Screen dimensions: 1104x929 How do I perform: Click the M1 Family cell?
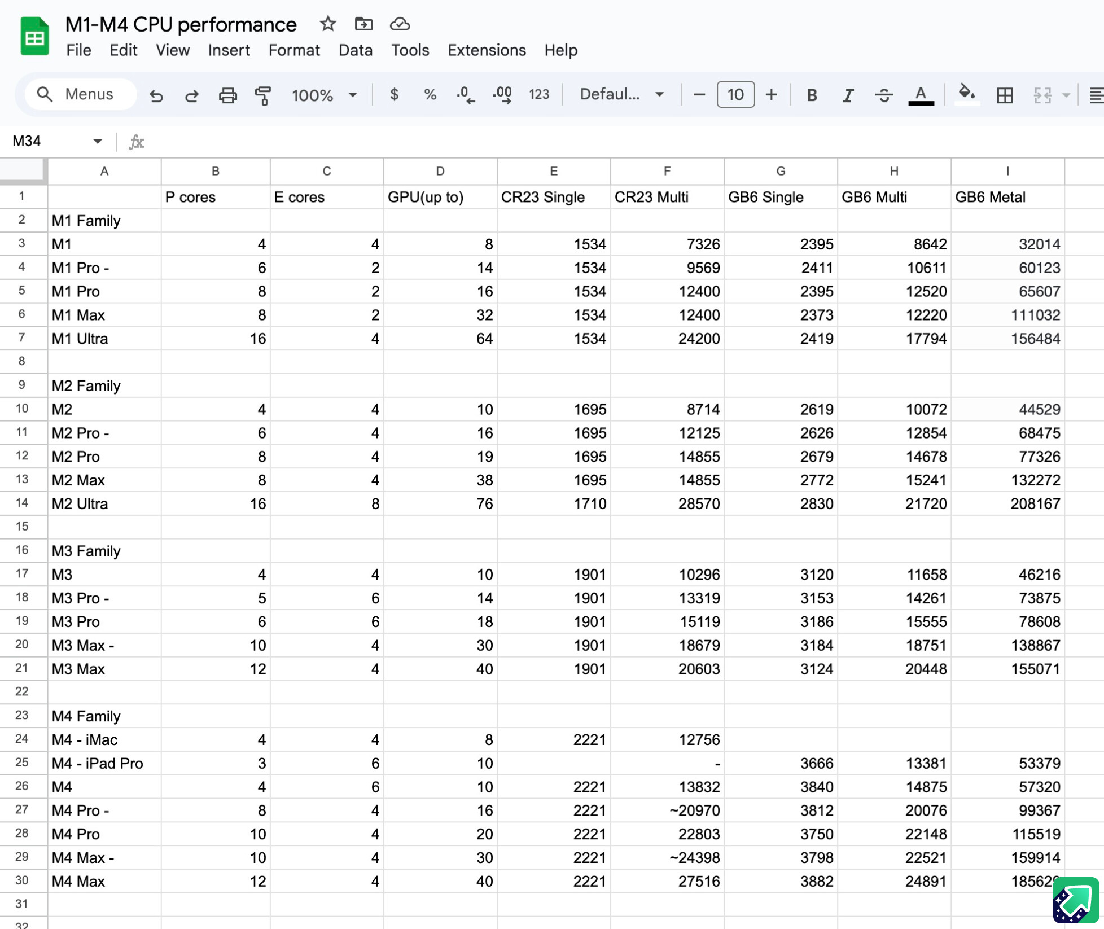(x=104, y=221)
